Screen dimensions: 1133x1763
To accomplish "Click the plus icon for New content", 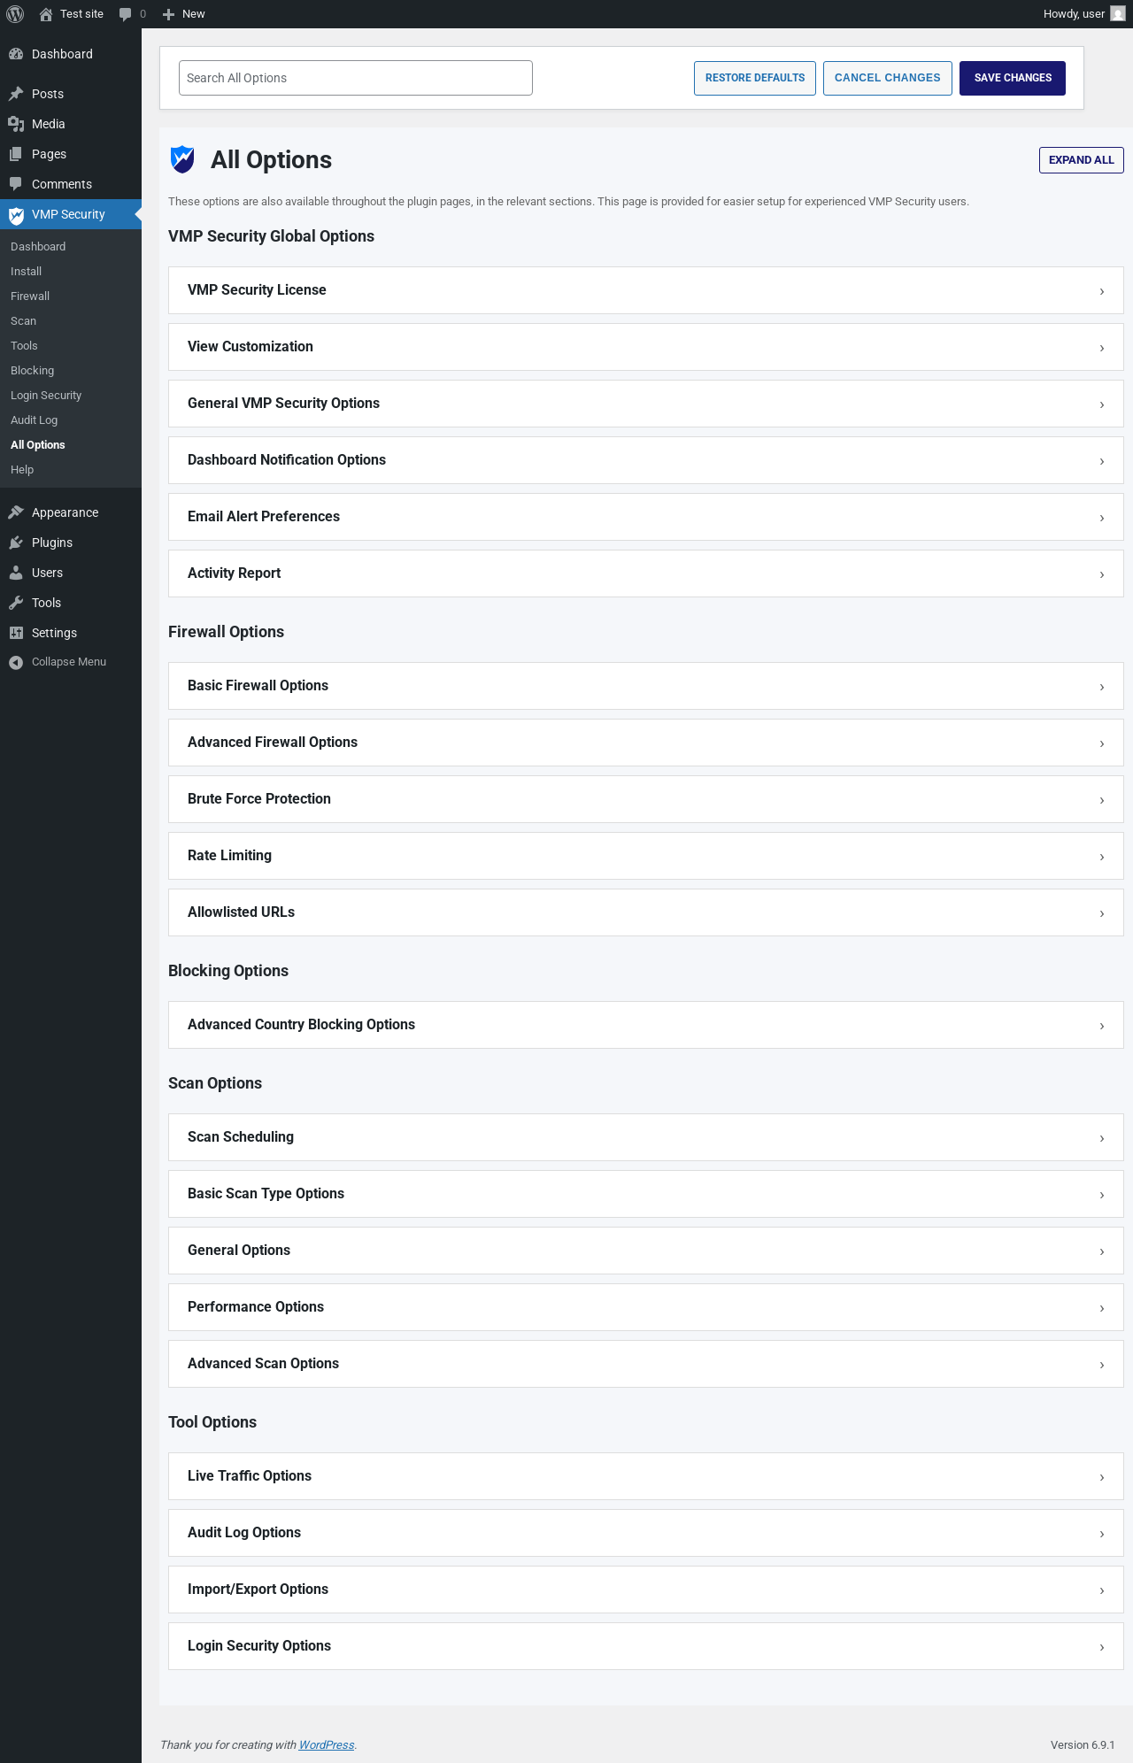I will (168, 14).
